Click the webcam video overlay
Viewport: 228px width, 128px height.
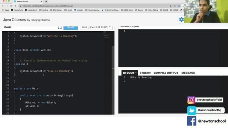click(206, 11)
